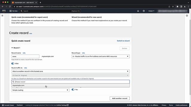Click the share icon in address bar
Image resolution: width=191 pixels, height=107 pixels.
(169, 7)
